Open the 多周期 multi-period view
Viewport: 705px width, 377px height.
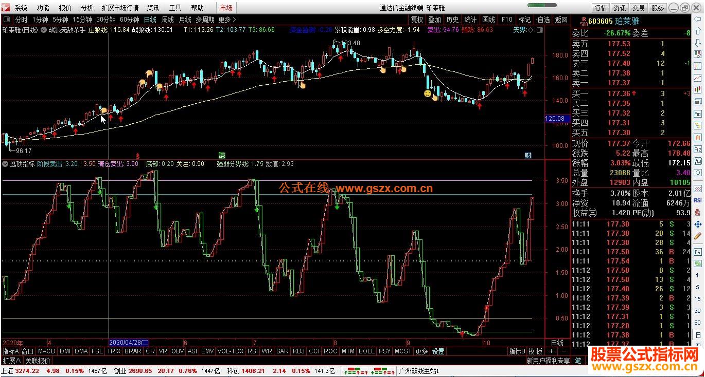pos(205,20)
